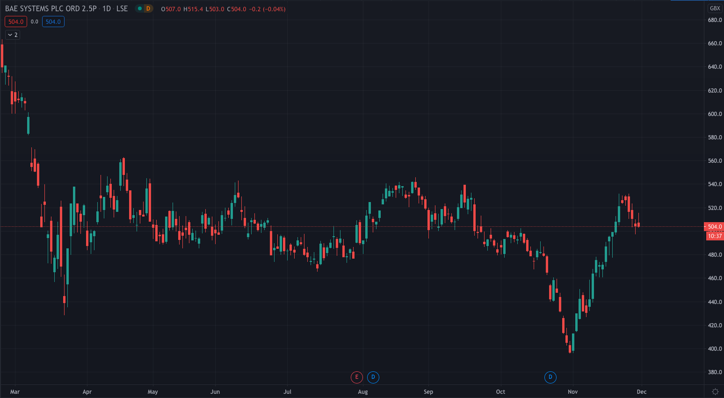Image resolution: width=724 pixels, height=398 pixels.
Task: Click the 560.0 price axis label
Action: point(715,161)
